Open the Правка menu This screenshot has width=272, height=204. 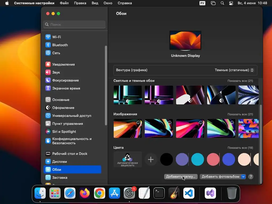tap(80, 3)
